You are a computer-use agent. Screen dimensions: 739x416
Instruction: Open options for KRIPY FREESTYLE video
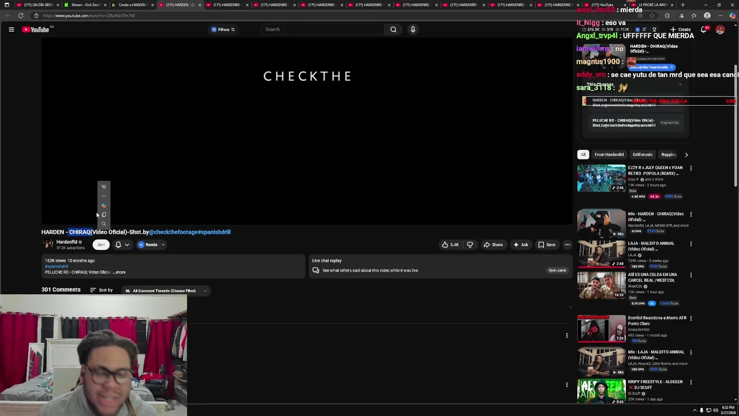691,382
